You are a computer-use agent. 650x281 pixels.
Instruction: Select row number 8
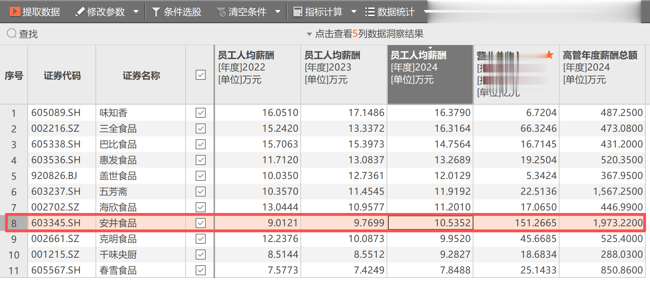pyautogui.click(x=14, y=223)
